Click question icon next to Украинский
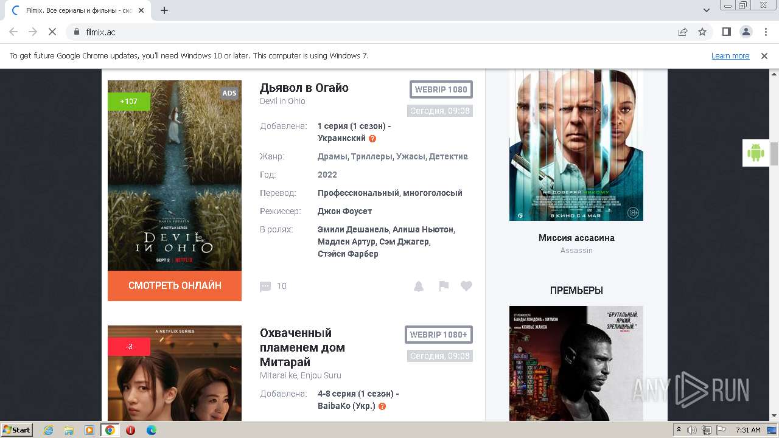Image resolution: width=779 pixels, height=438 pixels. pos(372,139)
